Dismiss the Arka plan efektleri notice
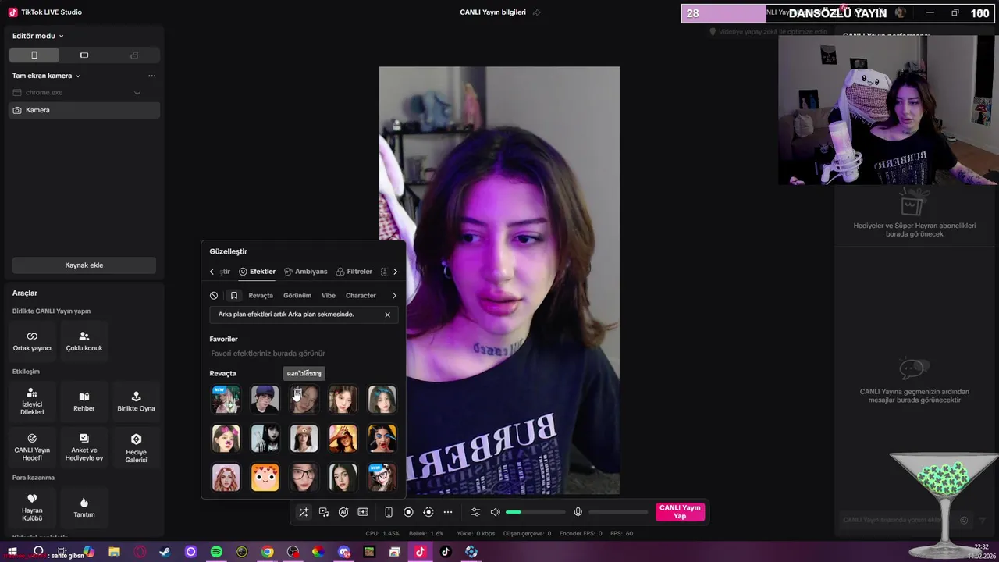 pyautogui.click(x=387, y=315)
